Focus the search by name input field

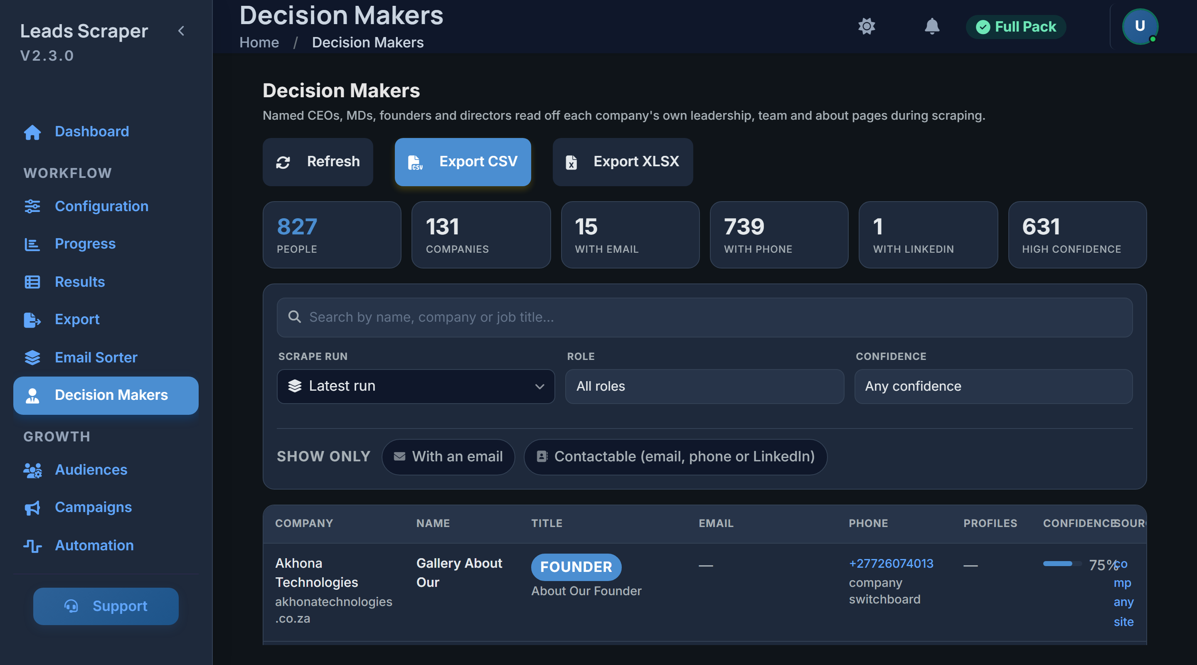pos(704,317)
